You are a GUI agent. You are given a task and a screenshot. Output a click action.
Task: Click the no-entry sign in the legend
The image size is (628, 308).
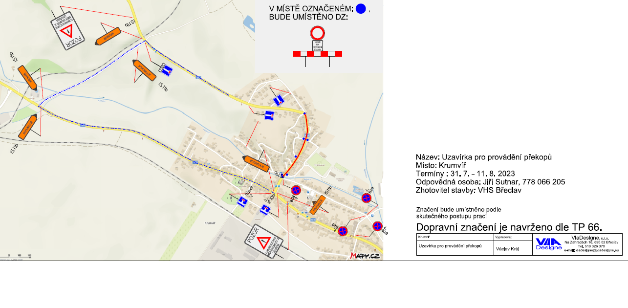(x=317, y=33)
